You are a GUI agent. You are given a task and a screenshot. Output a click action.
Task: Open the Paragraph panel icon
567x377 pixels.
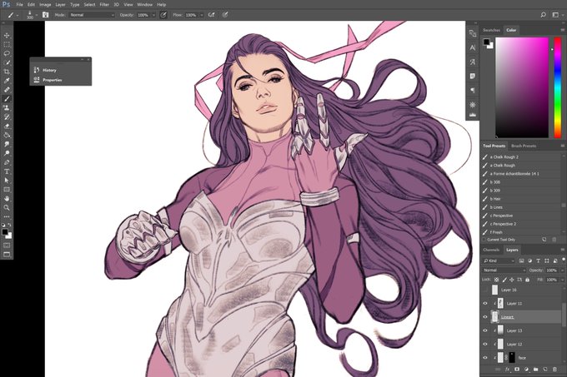pyautogui.click(x=473, y=90)
